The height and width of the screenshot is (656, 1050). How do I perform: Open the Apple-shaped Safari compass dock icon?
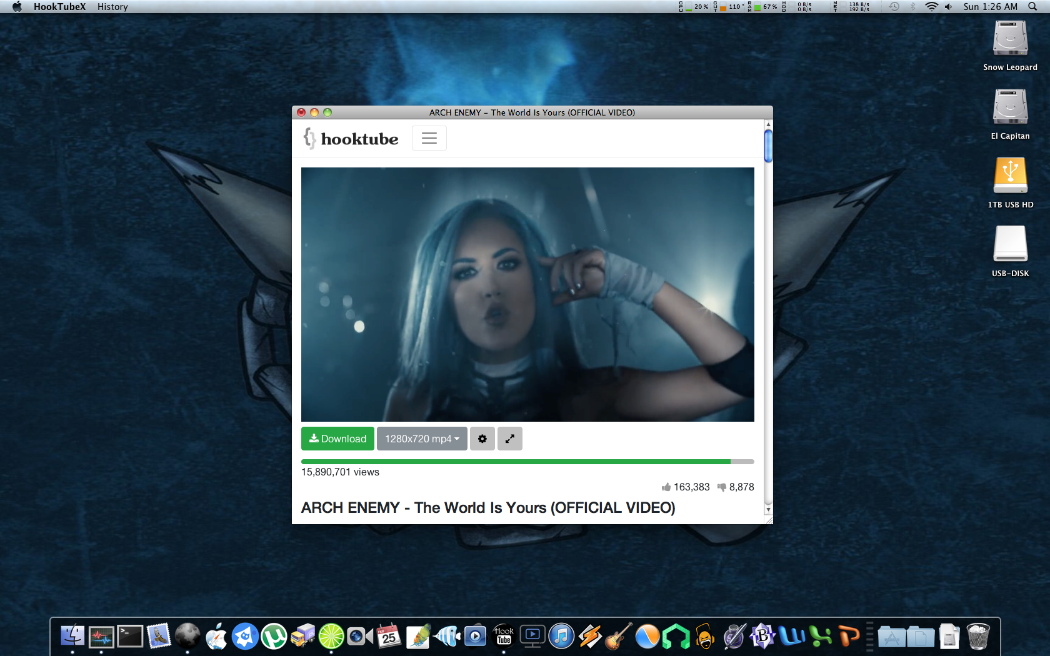coord(216,637)
